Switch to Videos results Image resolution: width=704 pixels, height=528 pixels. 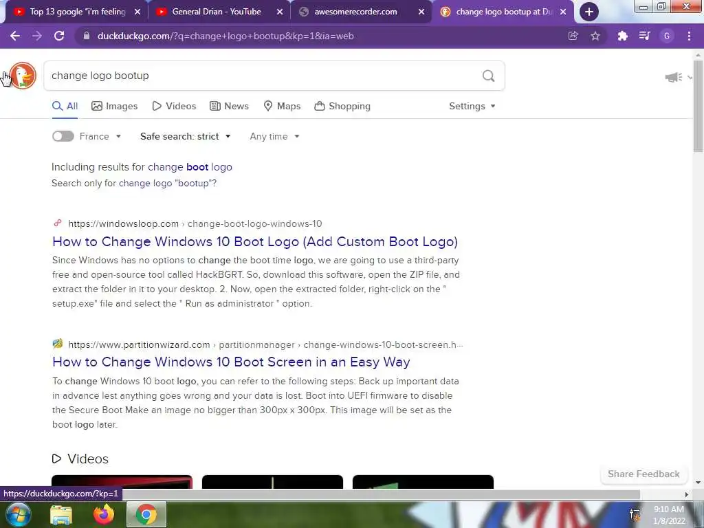[174, 106]
